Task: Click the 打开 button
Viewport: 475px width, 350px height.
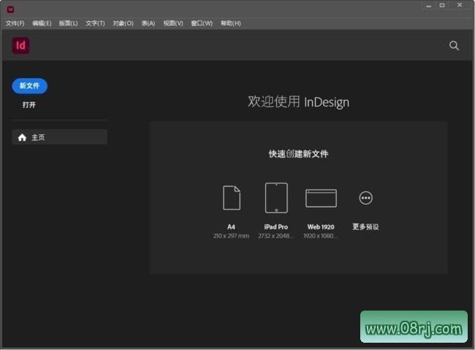Action: point(29,104)
